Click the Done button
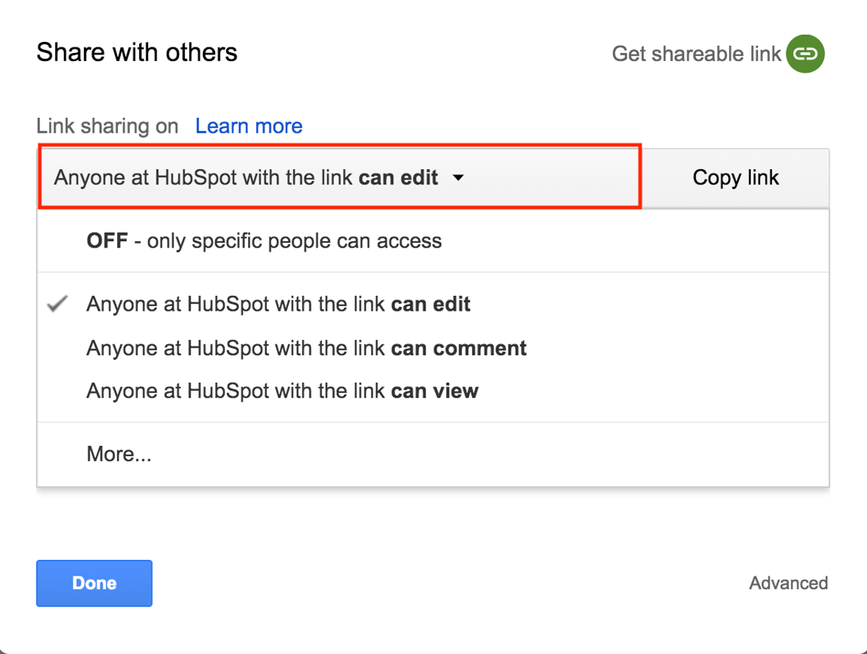Screen dimensions: 867x654 94,583
